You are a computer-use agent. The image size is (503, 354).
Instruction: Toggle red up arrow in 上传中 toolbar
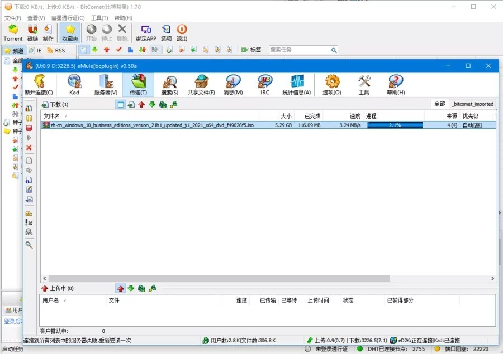click(121, 289)
